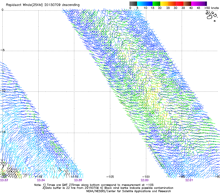Screen dimensions: 220x193
Task: Select the green 15-20 knots legend segment
Action: [x=156, y=4]
